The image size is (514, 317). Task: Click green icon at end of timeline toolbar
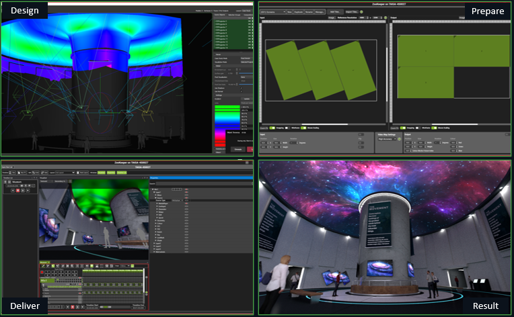[133, 266]
